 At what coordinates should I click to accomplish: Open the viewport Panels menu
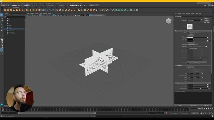pyautogui.click(x=49, y=13)
